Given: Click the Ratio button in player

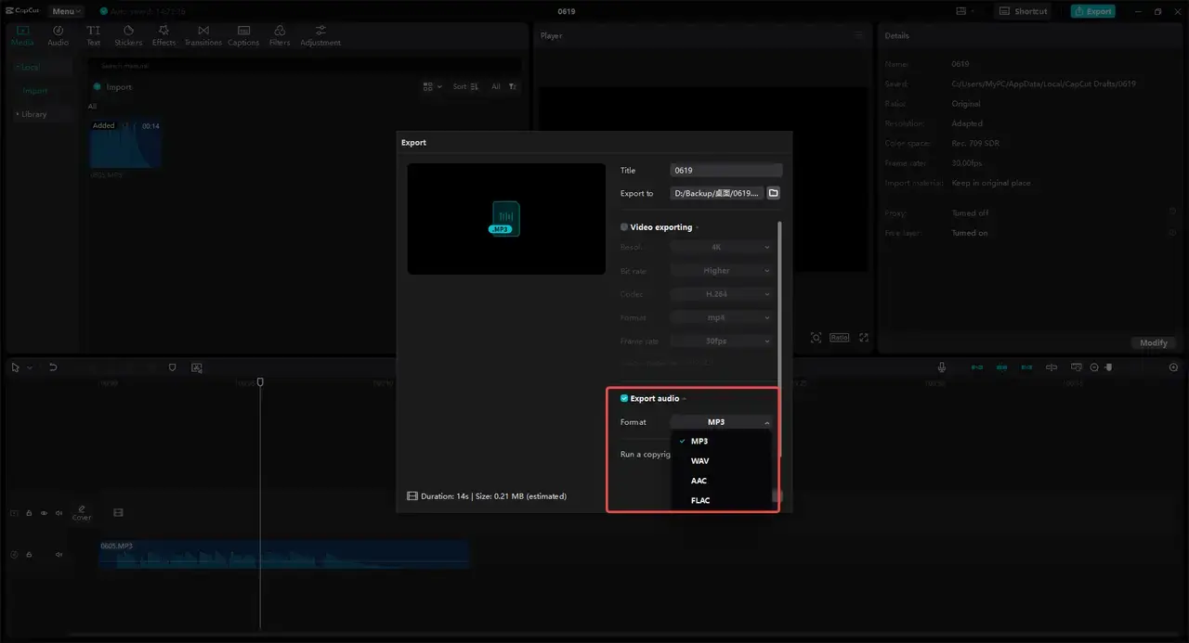Looking at the screenshot, I should pyautogui.click(x=840, y=338).
